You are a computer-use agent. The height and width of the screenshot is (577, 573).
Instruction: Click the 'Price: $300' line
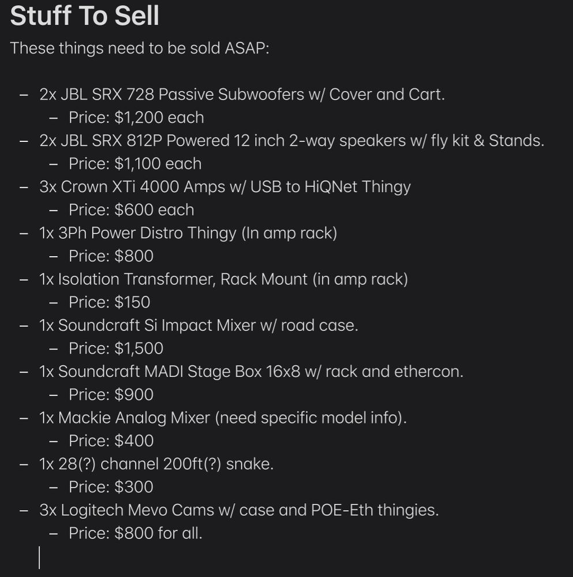(x=111, y=487)
